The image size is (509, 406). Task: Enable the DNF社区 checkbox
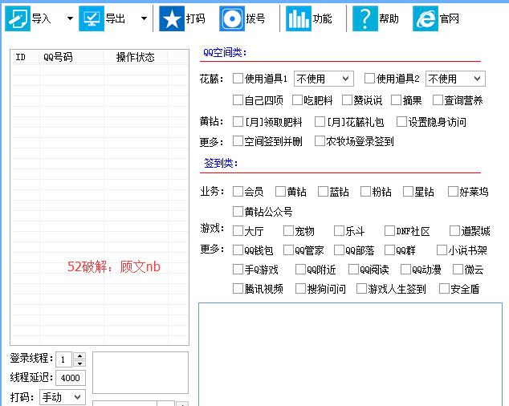(x=389, y=231)
